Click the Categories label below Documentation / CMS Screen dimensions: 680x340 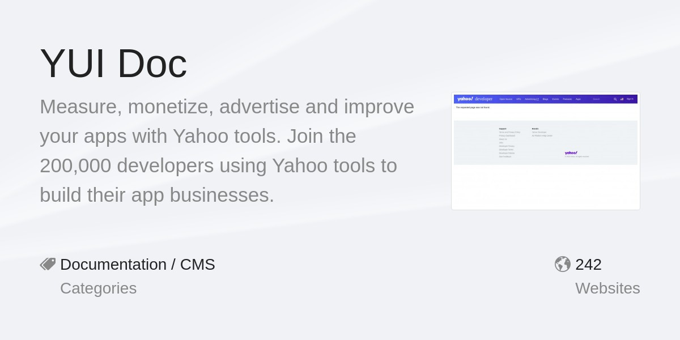click(99, 288)
